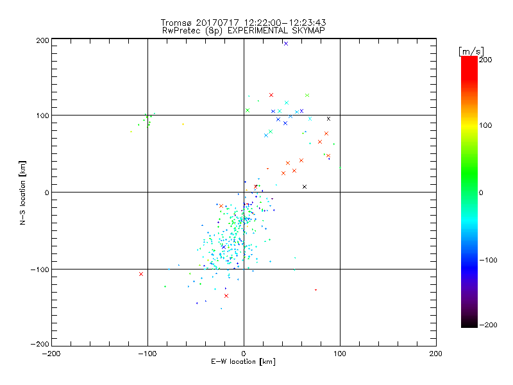The width and height of the screenshot is (513, 385).
Task: Click the y-axis tick label '200'
Action: (x=42, y=40)
